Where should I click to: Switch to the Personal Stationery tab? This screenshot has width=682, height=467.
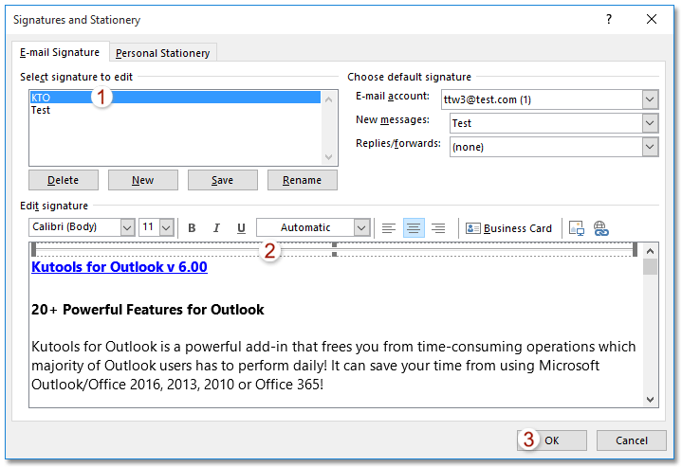162,53
